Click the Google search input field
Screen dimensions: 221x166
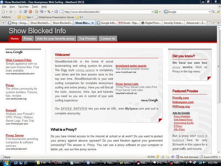188,12
